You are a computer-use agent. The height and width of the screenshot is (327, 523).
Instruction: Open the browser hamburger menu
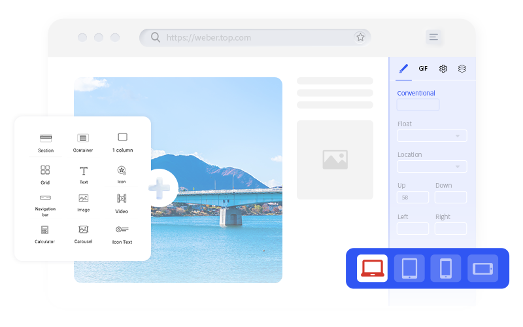tap(433, 37)
